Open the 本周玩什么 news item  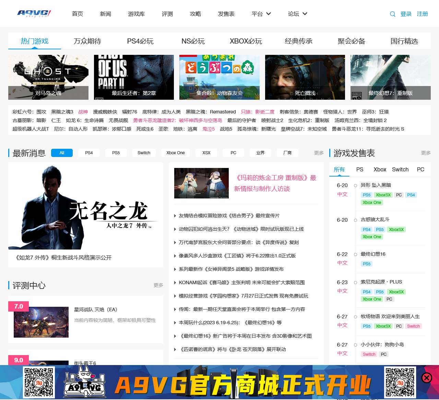point(230,323)
